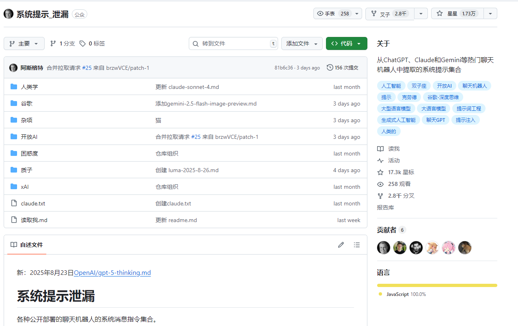This screenshot has width=518, height=326.
Task: Edit the README using the pencil icon
Action: click(x=341, y=245)
